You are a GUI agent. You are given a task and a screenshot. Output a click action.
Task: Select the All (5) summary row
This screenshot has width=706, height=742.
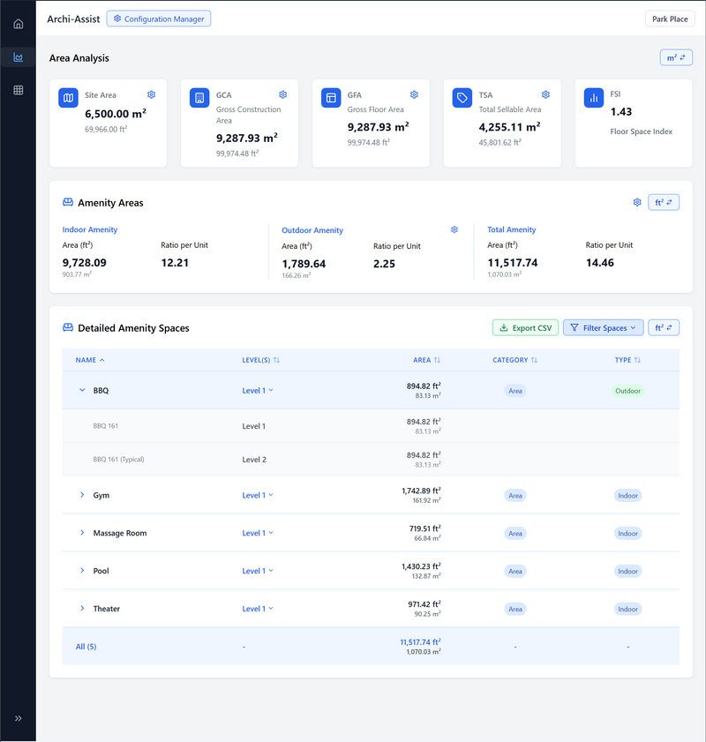pos(371,647)
